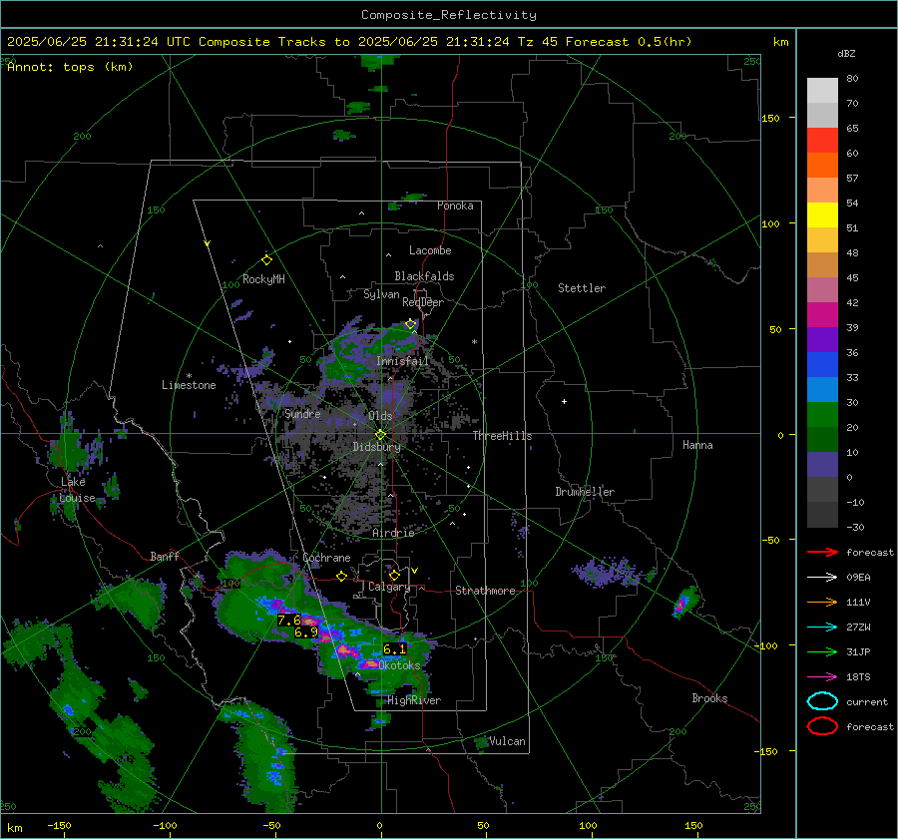
Task: Click the yellow diamond at the radar center
Action: [380, 435]
